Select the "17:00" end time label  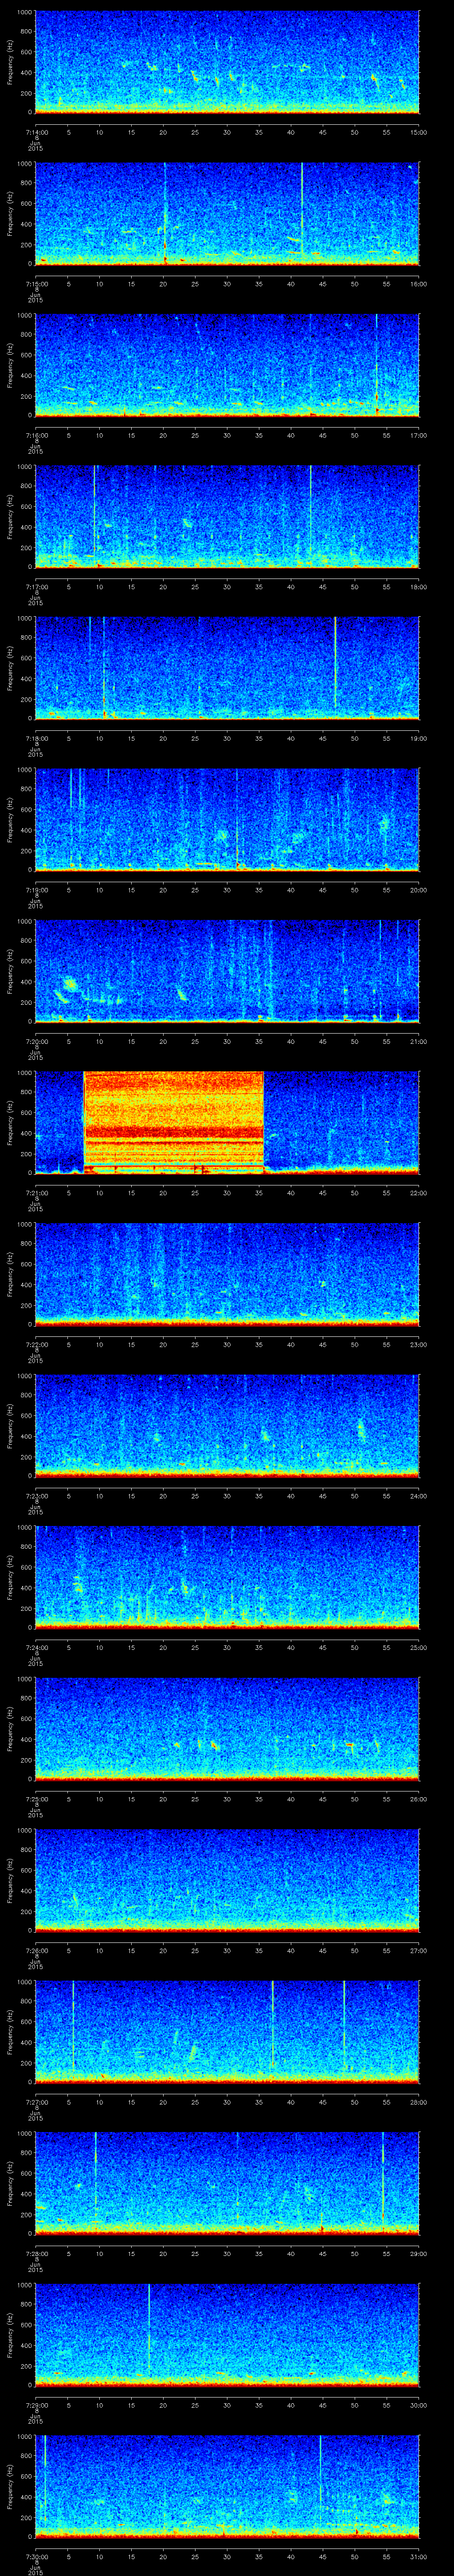418,435
